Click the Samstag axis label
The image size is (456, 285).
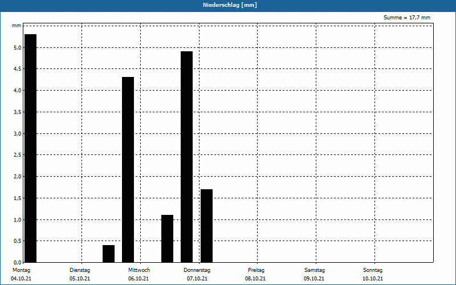315,270
